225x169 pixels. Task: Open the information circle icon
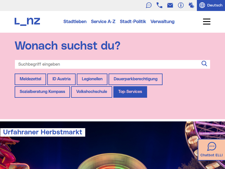[181, 5]
